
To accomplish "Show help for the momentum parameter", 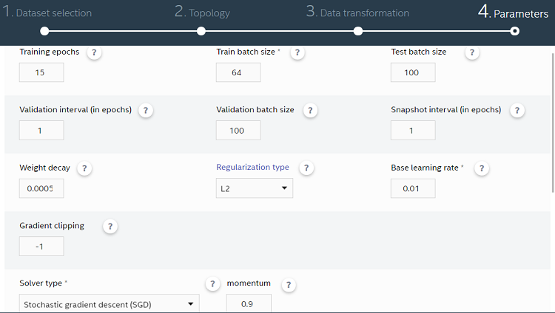I will (x=289, y=285).
